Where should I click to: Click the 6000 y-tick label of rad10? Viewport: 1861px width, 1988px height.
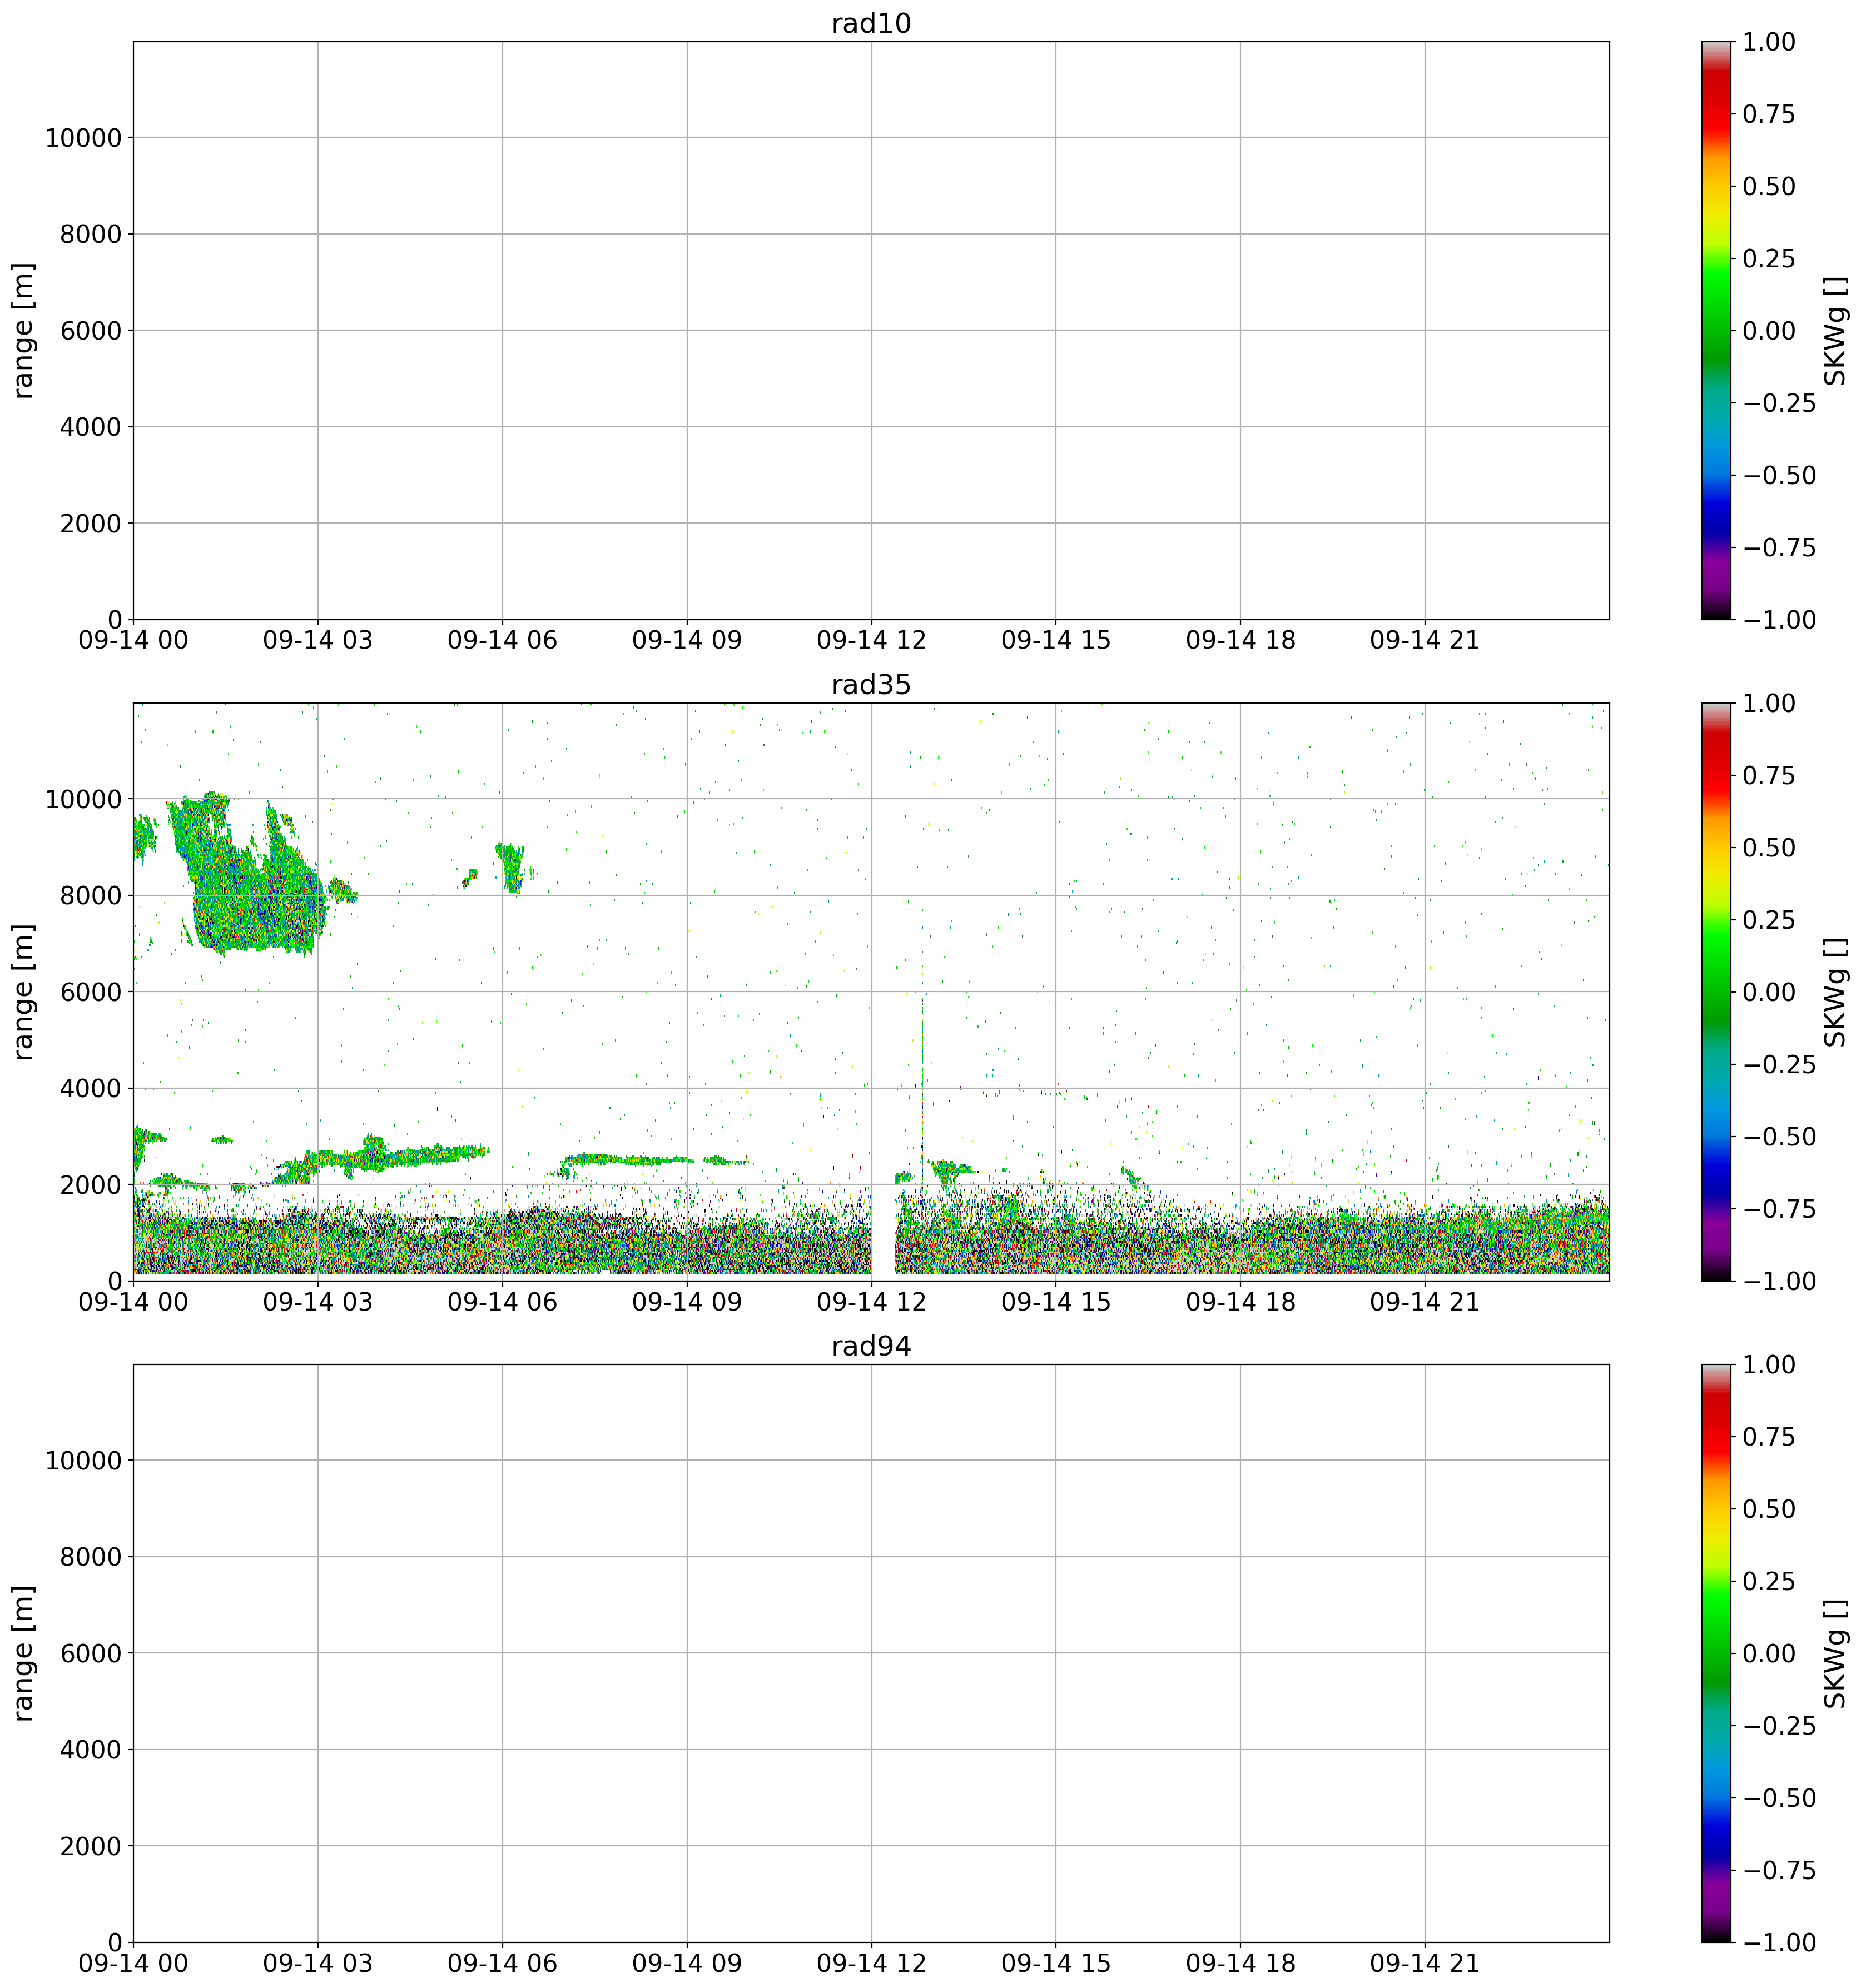click(92, 331)
